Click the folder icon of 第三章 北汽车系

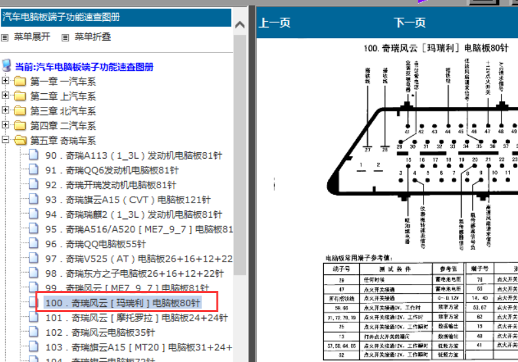pyautogui.click(x=20, y=111)
